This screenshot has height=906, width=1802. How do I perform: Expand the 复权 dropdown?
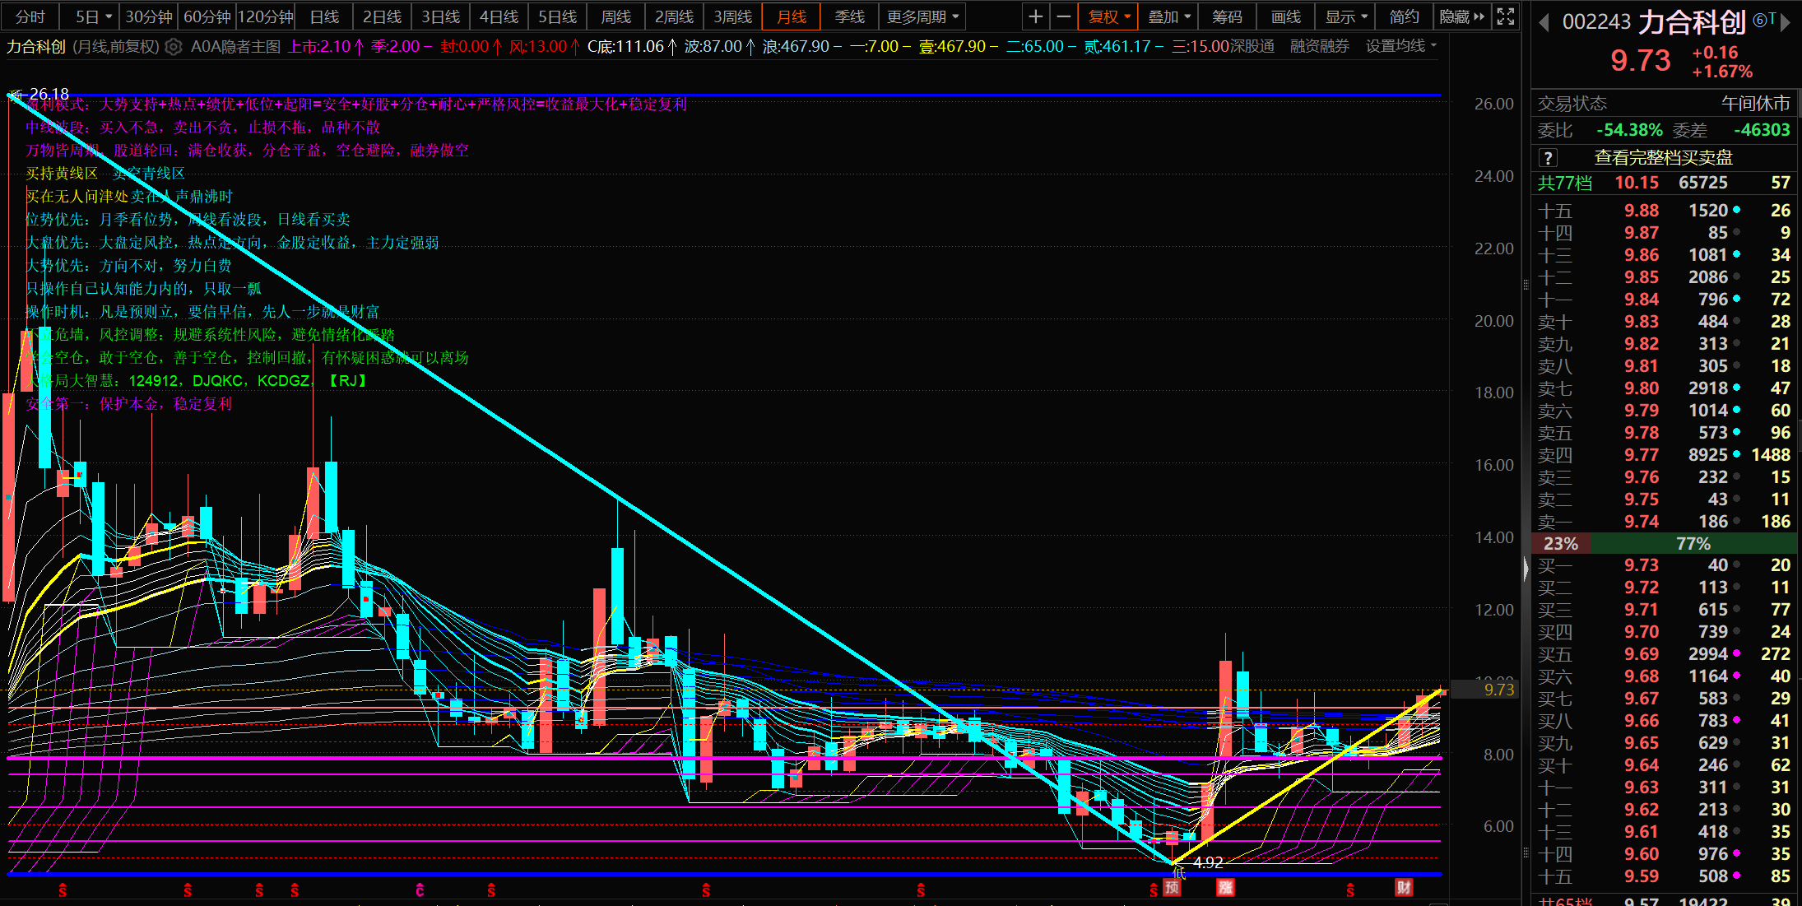[1109, 16]
